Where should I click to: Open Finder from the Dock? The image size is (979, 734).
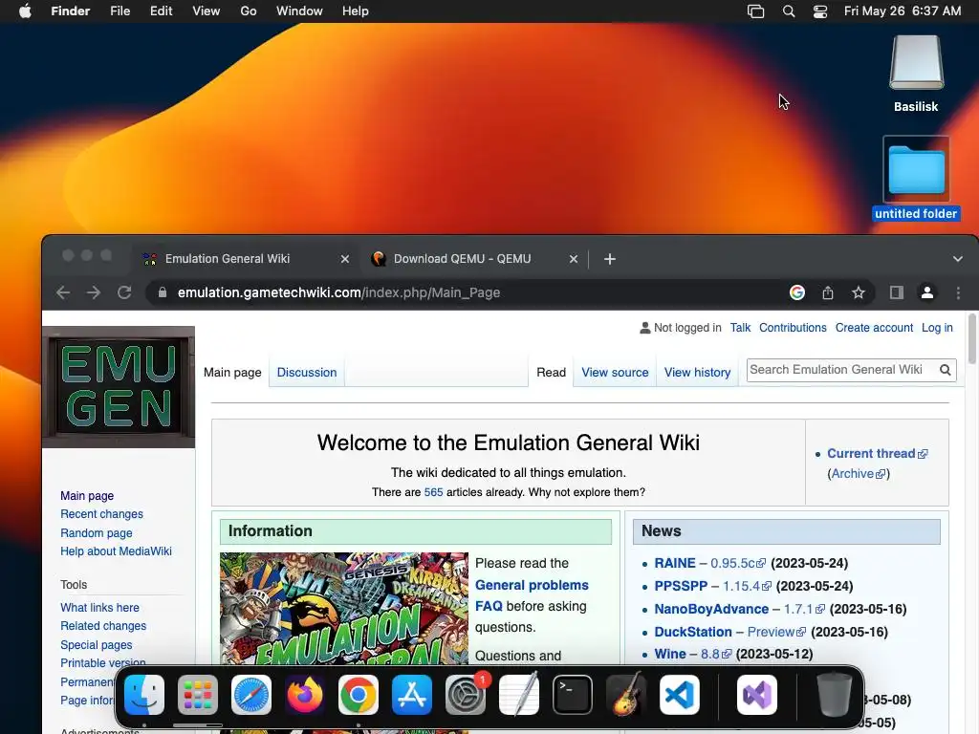(144, 695)
